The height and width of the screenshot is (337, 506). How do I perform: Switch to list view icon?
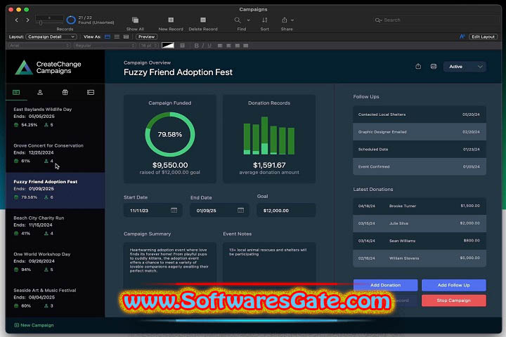click(117, 37)
